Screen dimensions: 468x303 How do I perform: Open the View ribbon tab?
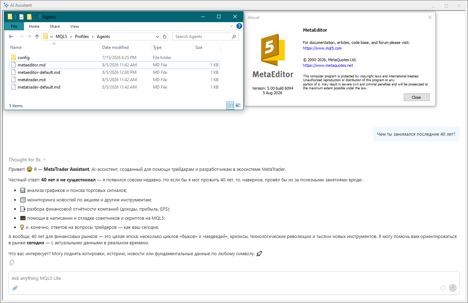74,26
